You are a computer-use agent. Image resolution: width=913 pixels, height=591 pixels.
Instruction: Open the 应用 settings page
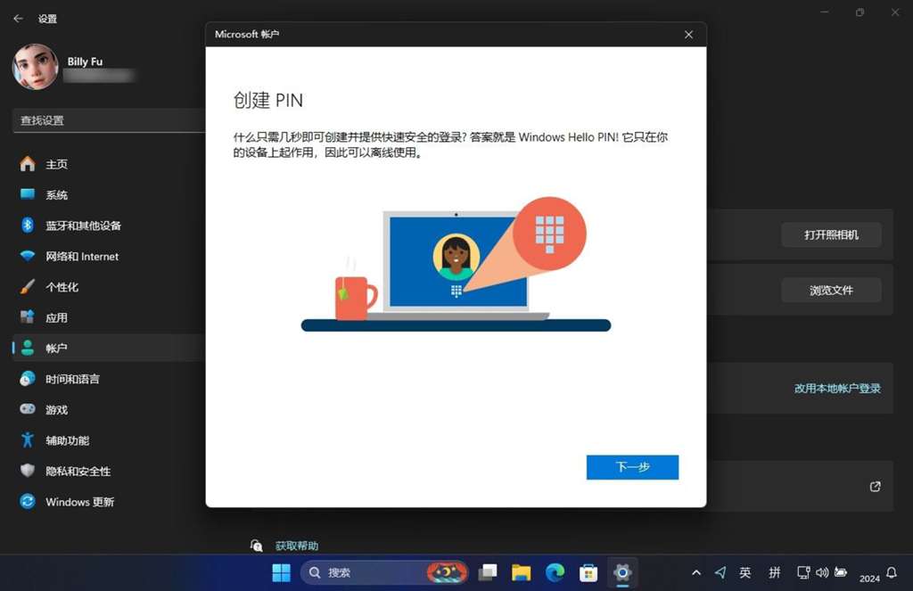tap(109, 317)
